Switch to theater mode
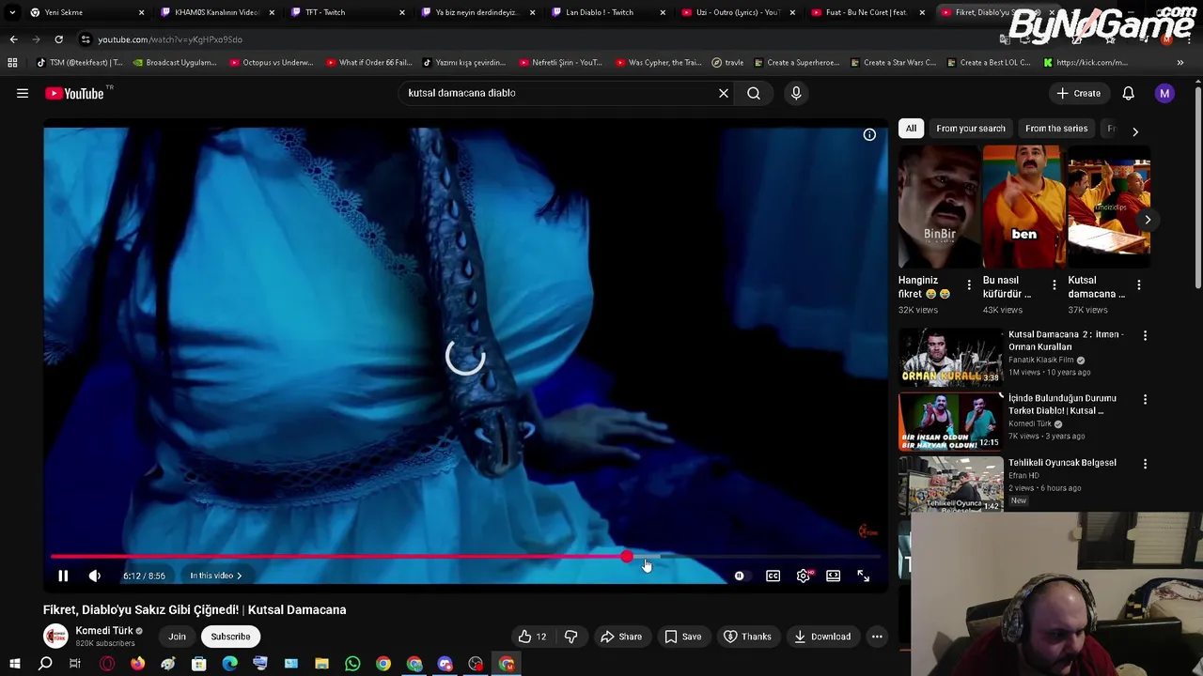The width and height of the screenshot is (1203, 676). click(833, 576)
